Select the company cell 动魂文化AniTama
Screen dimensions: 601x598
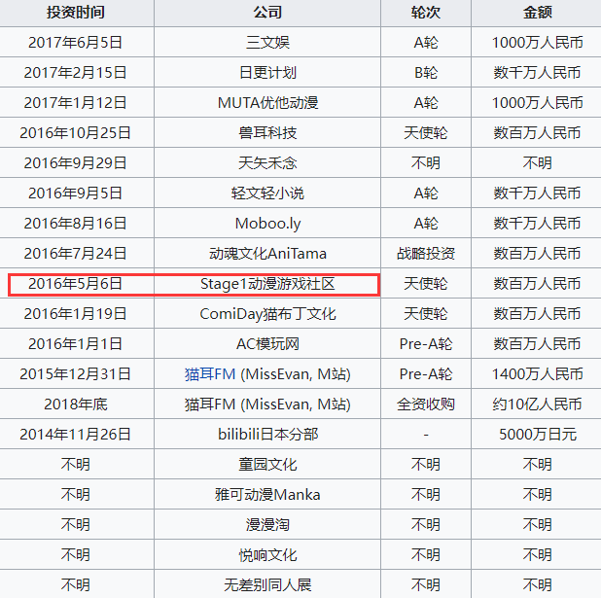[267, 254]
